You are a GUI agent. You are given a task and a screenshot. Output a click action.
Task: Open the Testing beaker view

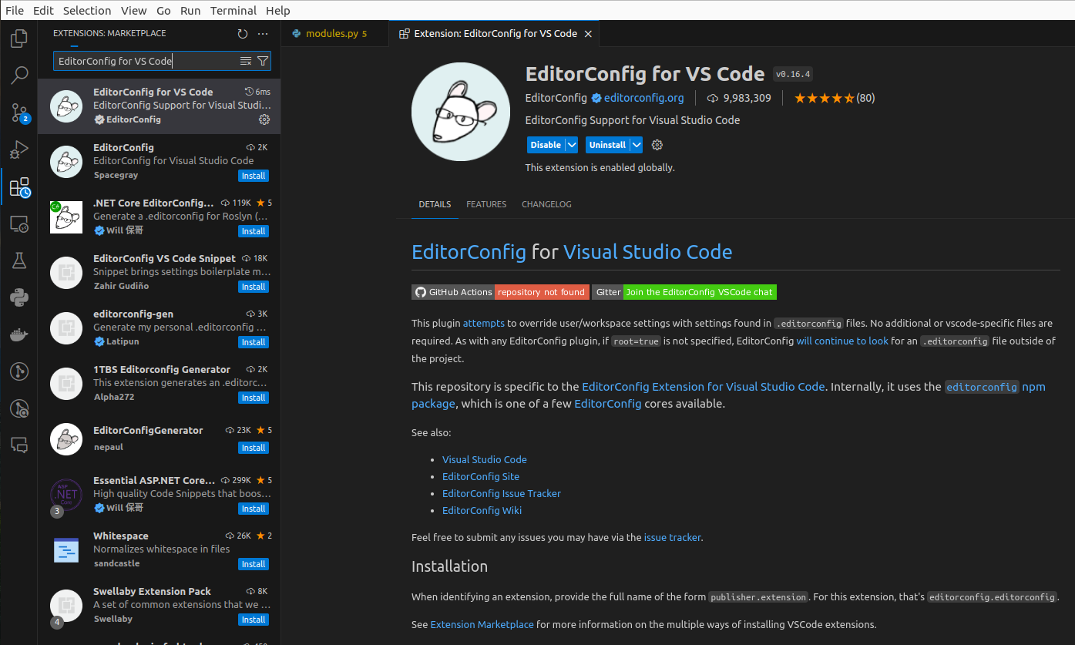point(18,260)
